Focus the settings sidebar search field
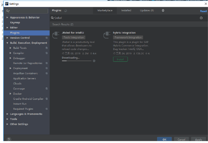Image resolution: width=208 pixels, height=143 pixels. [x=26, y=11]
